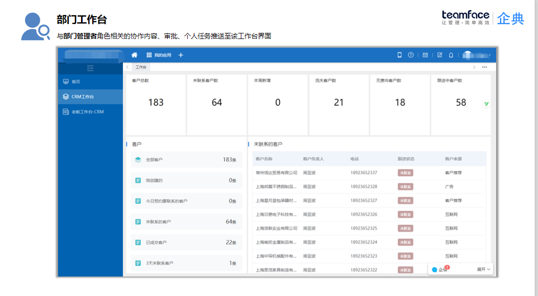
Task: Open 我的应用 apps grid
Action: point(159,55)
